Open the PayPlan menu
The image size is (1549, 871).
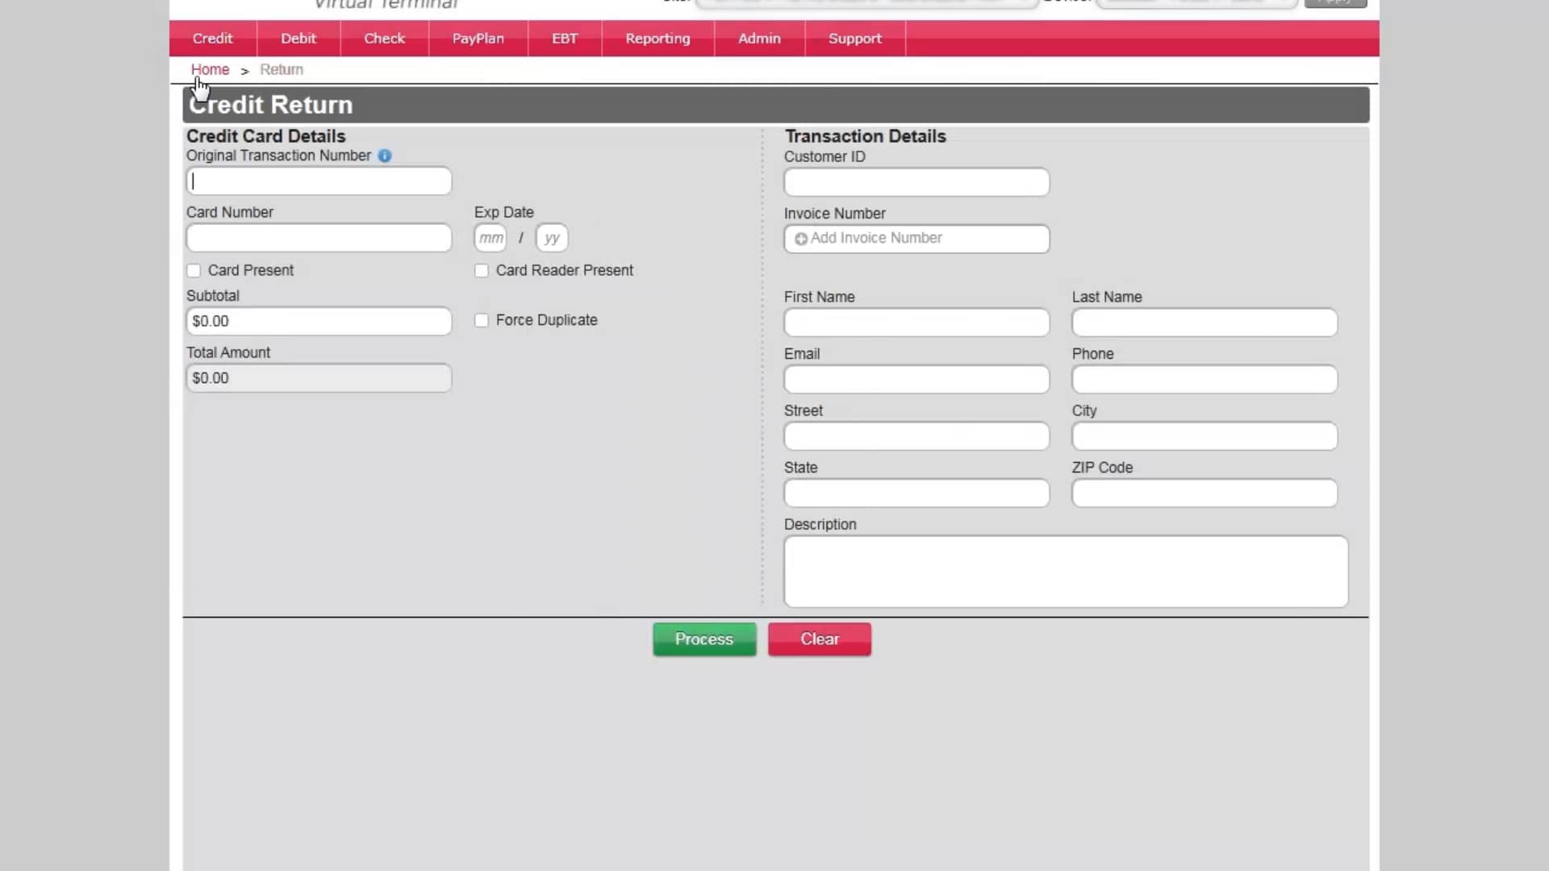(478, 39)
